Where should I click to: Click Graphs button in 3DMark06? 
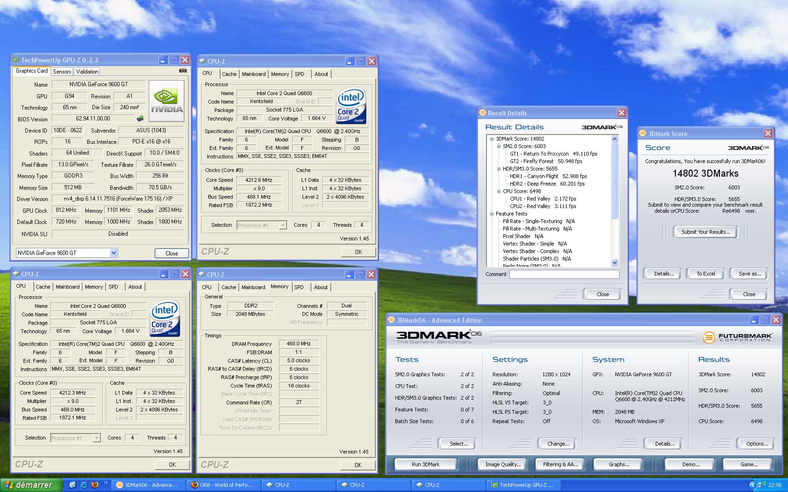tap(619, 464)
